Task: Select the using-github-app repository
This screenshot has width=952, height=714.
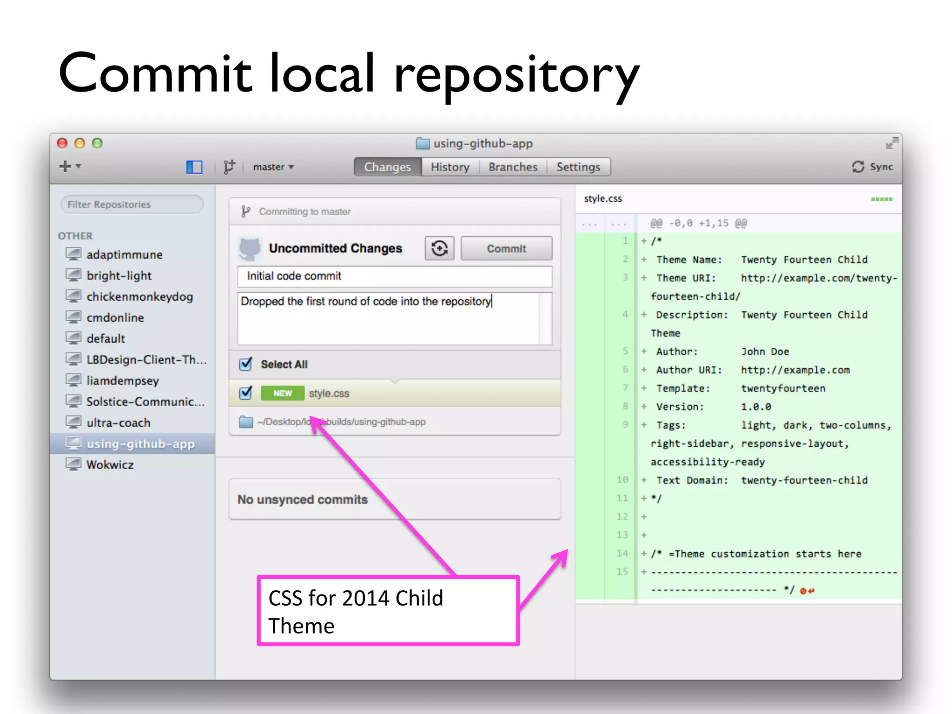Action: (x=132, y=443)
